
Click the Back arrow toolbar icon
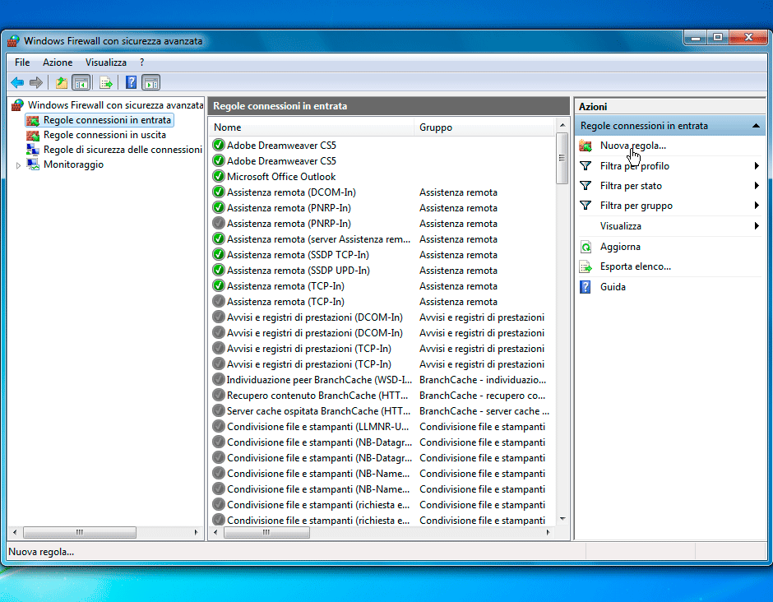pos(17,82)
